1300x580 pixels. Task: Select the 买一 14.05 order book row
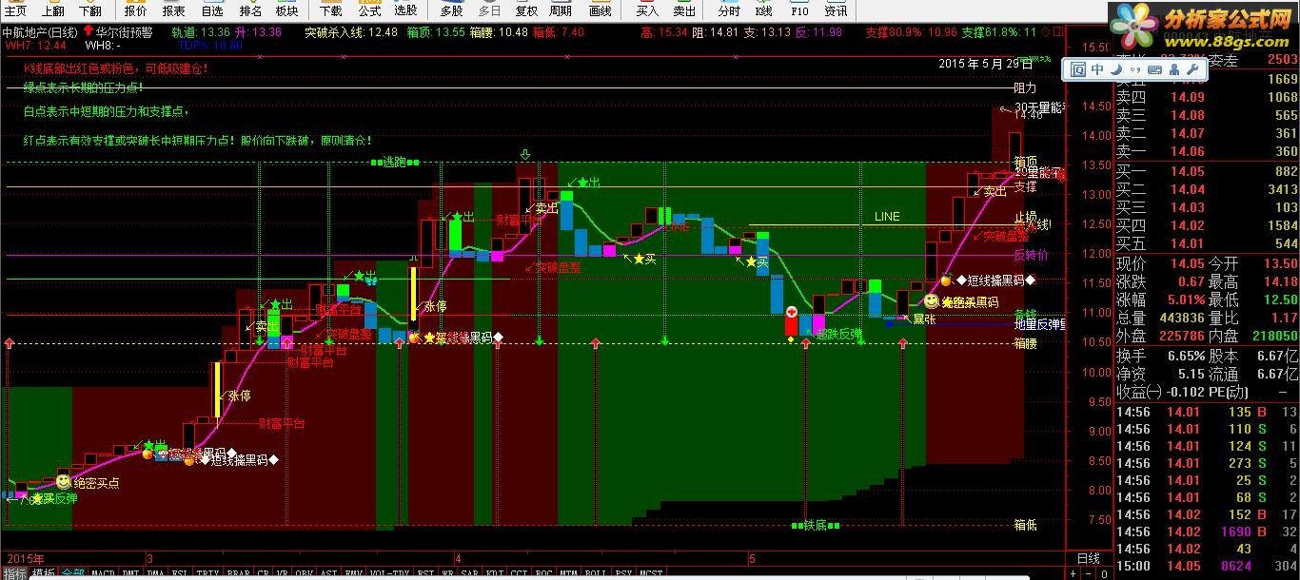1207,171
